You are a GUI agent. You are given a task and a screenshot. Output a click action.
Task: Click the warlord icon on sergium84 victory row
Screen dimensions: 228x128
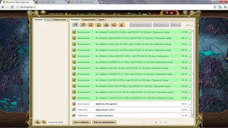tap(74, 38)
